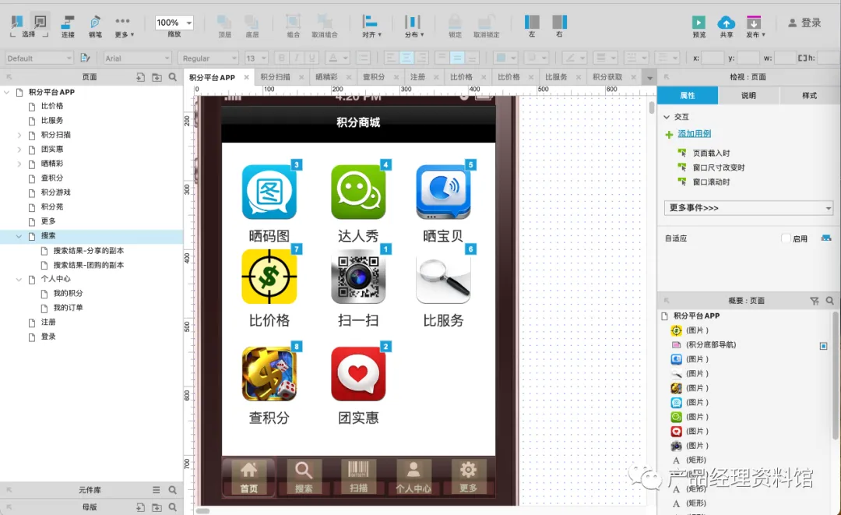Select the 窗口尺寸改变时 event
Viewport: 841px width, 515px height.
point(719,168)
